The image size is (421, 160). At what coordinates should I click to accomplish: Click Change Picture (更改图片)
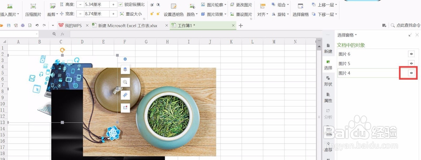tap(241, 5)
